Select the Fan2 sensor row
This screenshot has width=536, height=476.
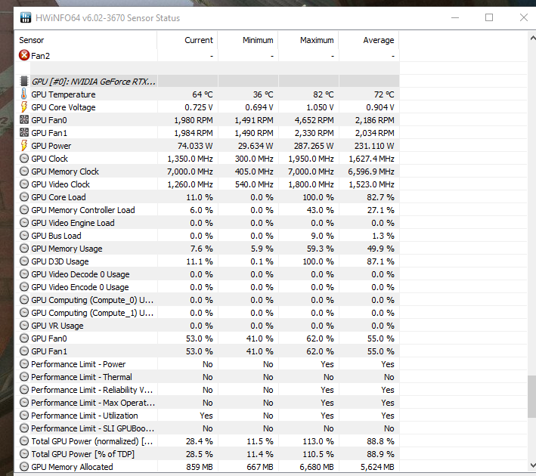pos(207,55)
